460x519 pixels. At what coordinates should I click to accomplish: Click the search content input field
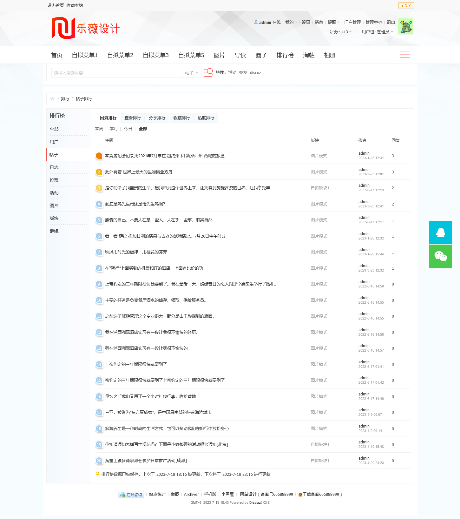tap(116, 73)
